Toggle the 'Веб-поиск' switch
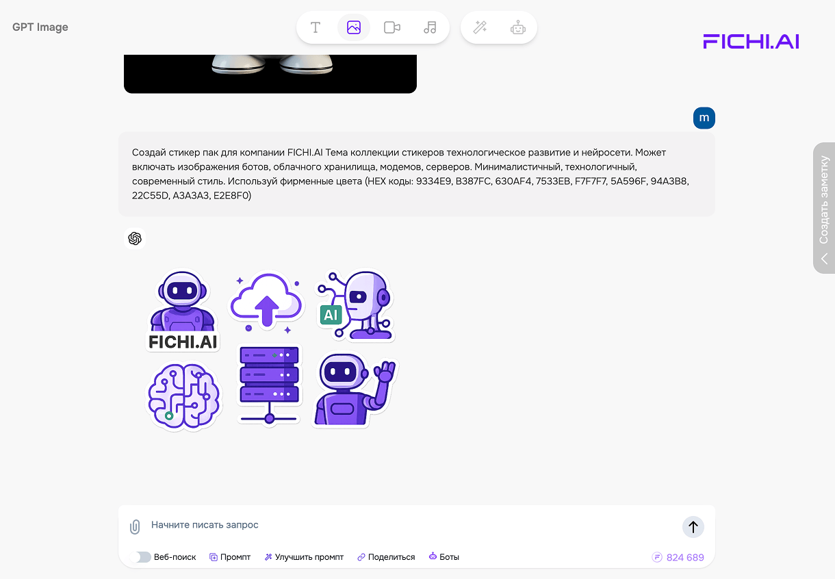The image size is (835, 579). 141,557
